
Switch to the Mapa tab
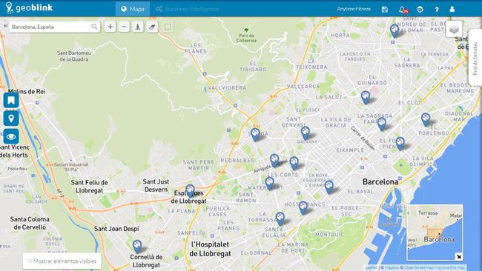(133, 9)
